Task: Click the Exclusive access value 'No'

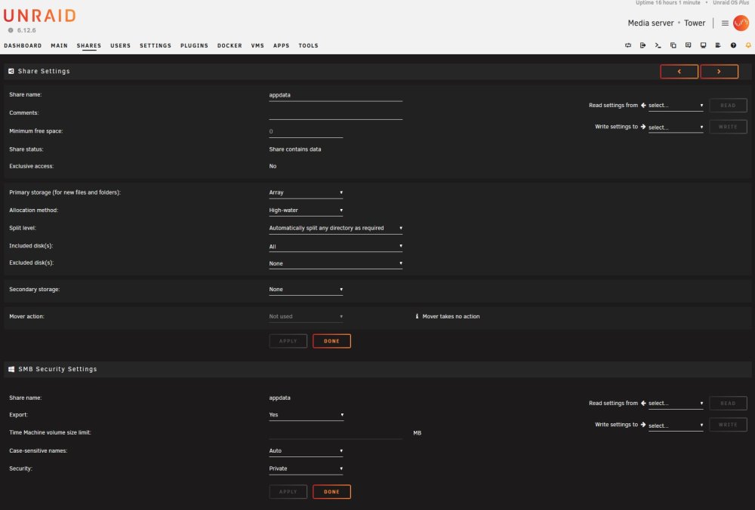Action: (x=273, y=166)
